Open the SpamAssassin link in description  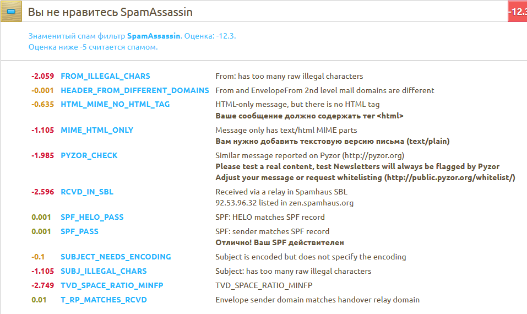[x=154, y=36]
